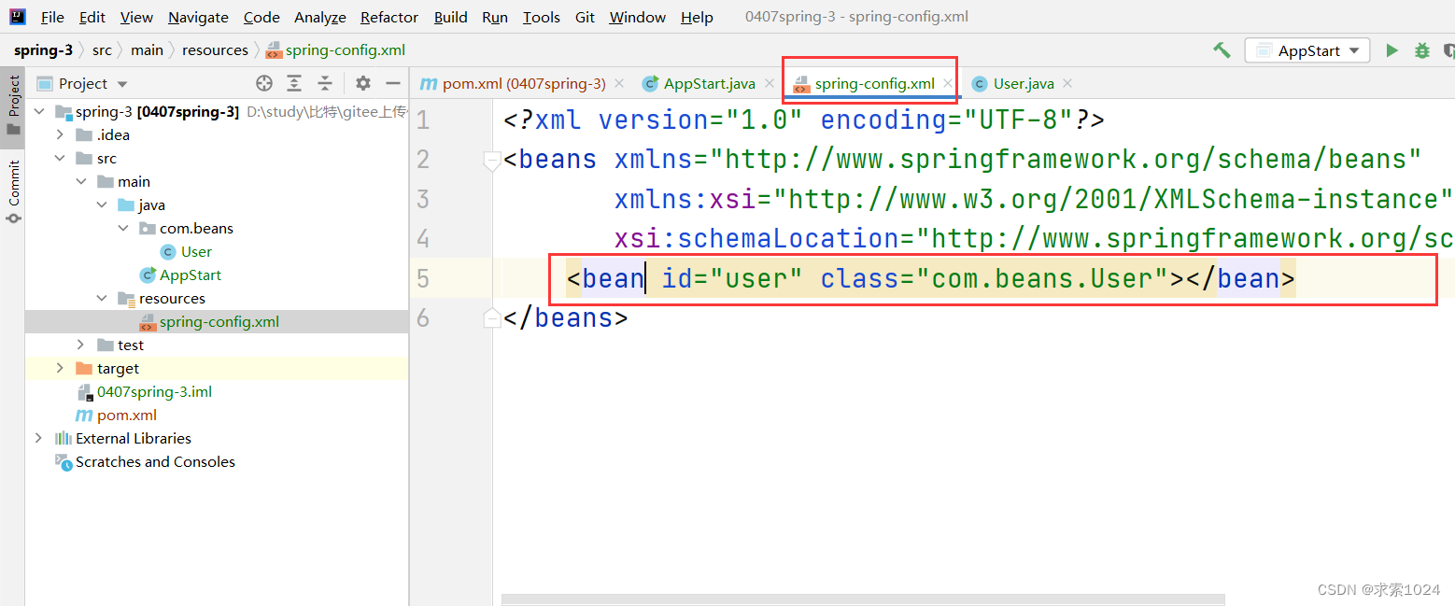The height and width of the screenshot is (606, 1455).
Task: Select pom.xml in project tree
Action: tap(117, 415)
